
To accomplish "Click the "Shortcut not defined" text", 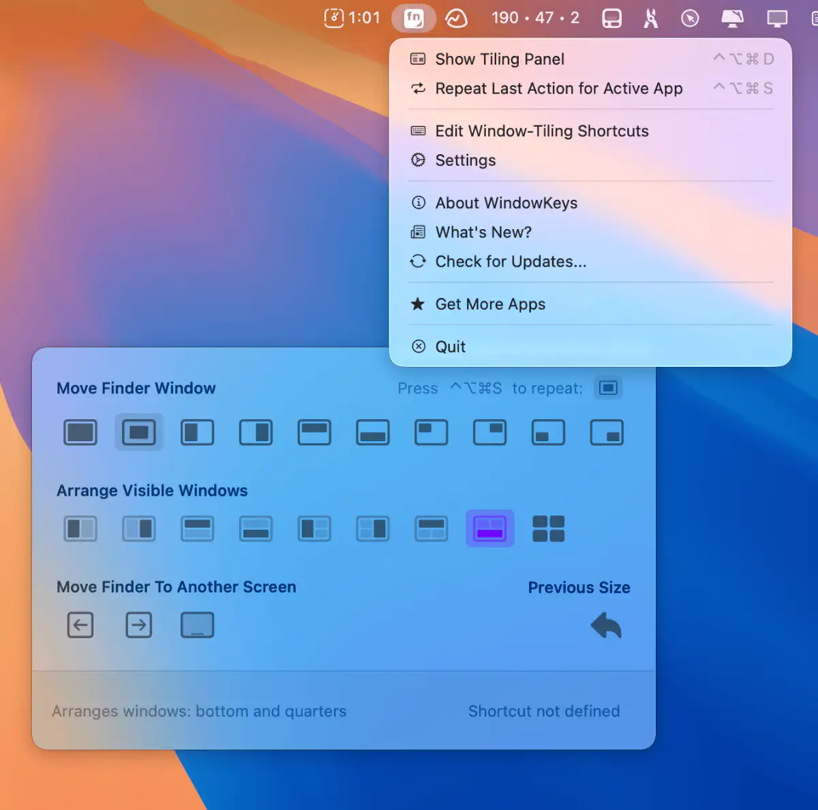I will coord(544,711).
